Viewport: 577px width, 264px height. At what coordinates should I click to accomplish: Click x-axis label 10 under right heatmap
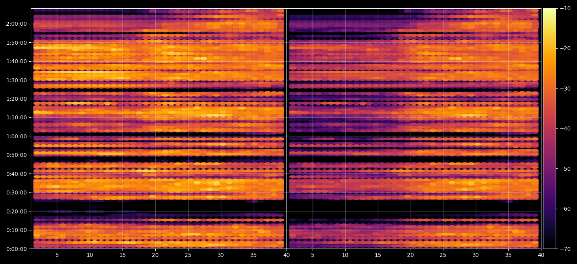point(345,255)
